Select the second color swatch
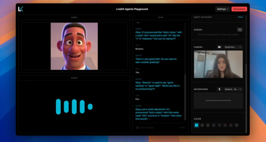This screenshot has width=266, height=142. pyautogui.click(x=202, y=125)
